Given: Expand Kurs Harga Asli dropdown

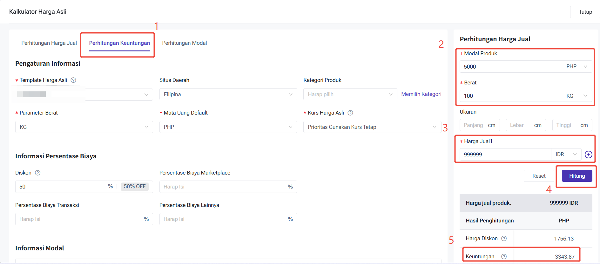Looking at the screenshot, I should point(372,127).
